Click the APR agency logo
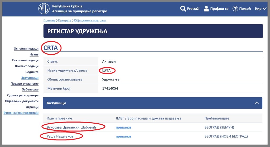The height and width of the screenshot is (147, 270). [44, 9]
